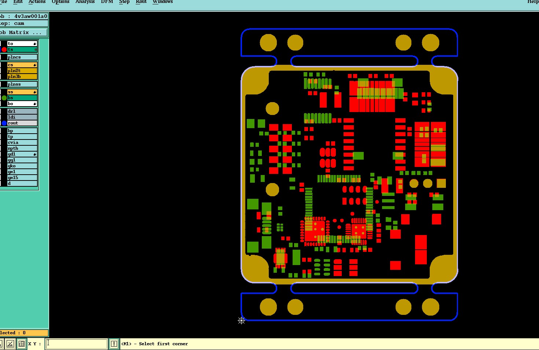The width and height of the screenshot is (539, 350).
Task: Click the 'Selected : 0' counter bar
Action: [24, 333]
